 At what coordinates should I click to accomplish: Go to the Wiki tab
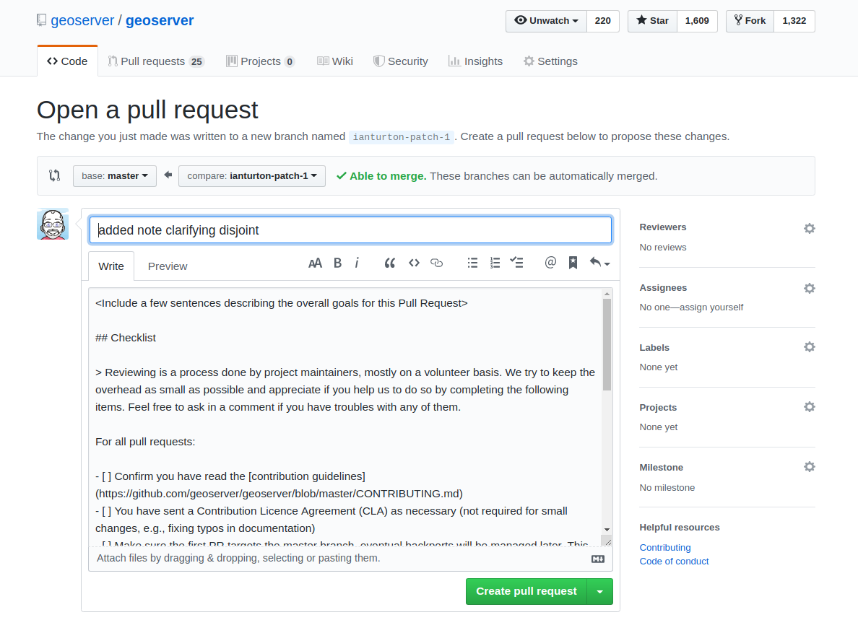coord(335,61)
